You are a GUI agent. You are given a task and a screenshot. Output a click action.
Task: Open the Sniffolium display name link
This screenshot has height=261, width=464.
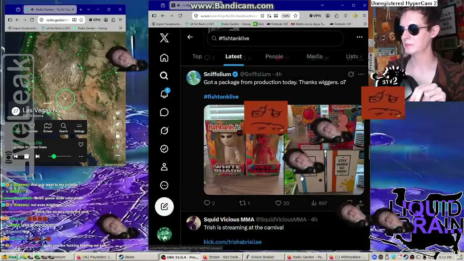click(x=217, y=74)
